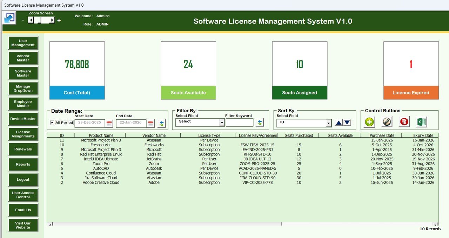Uncheck the All Period checkbox
The height and width of the screenshot is (238, 449).
(52, 123)
